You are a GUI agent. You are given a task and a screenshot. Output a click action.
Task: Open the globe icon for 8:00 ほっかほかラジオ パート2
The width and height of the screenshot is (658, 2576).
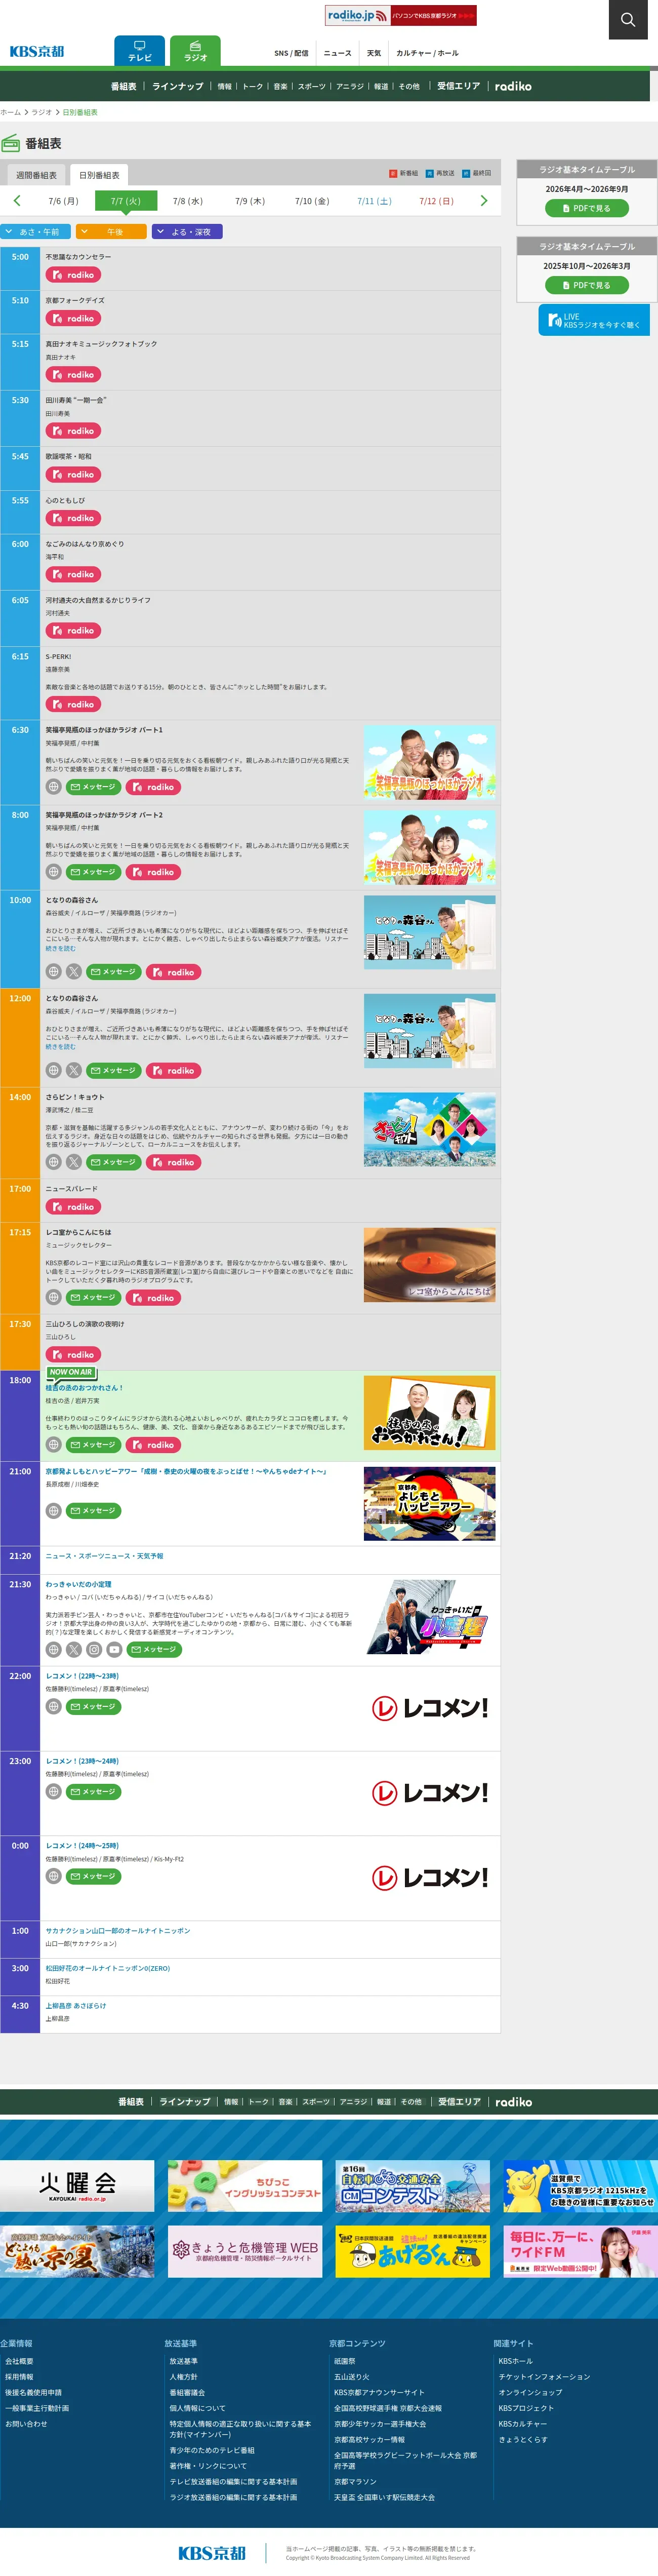click(x=54, y=872)
